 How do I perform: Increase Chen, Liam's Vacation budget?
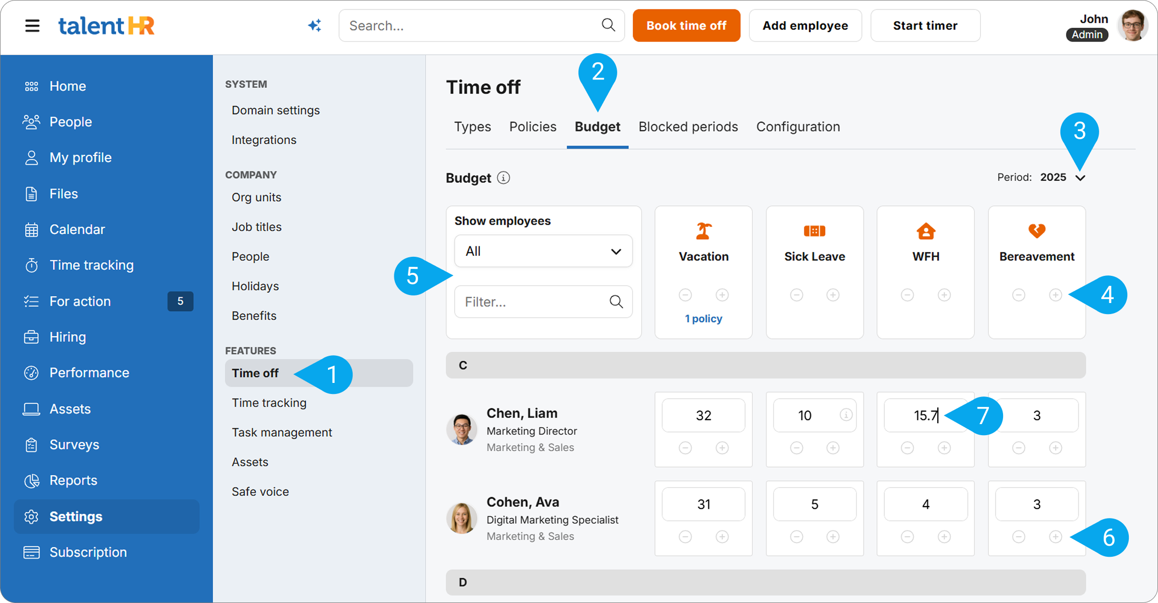click(722, 448)
